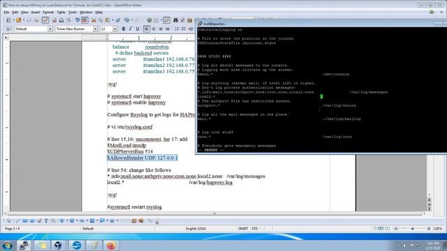Open the Insert menu
Image resolution: width=447 pixels, height=251 pixels.
coord(36,13)
